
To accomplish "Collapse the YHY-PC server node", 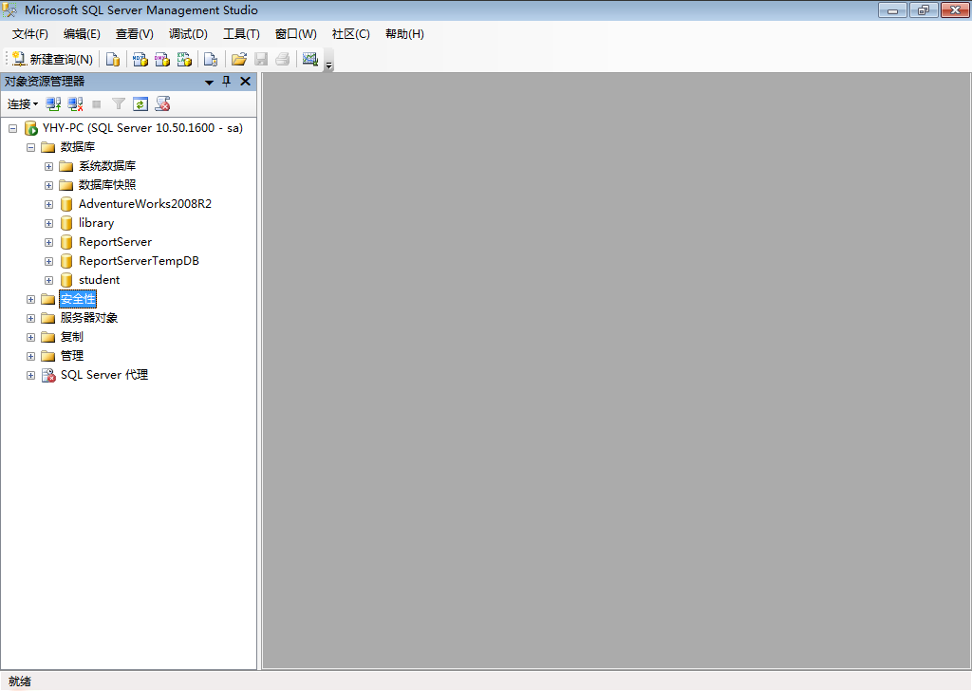I will 12,128.
